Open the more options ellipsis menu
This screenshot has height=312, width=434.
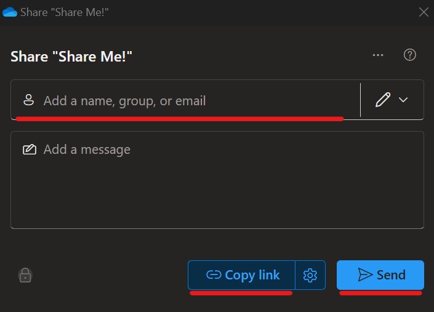click(x=378, y=55)
